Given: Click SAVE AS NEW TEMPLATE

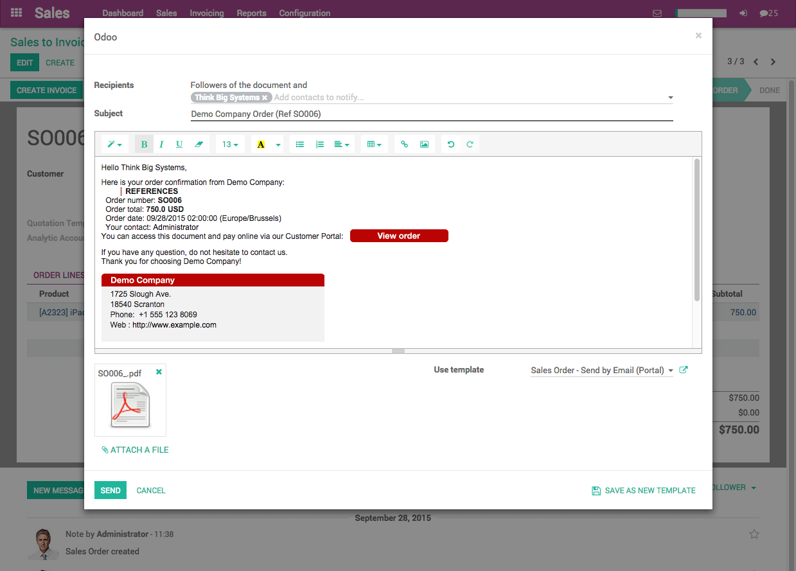Looking at the screenshot, I should [x=644, y=490].
